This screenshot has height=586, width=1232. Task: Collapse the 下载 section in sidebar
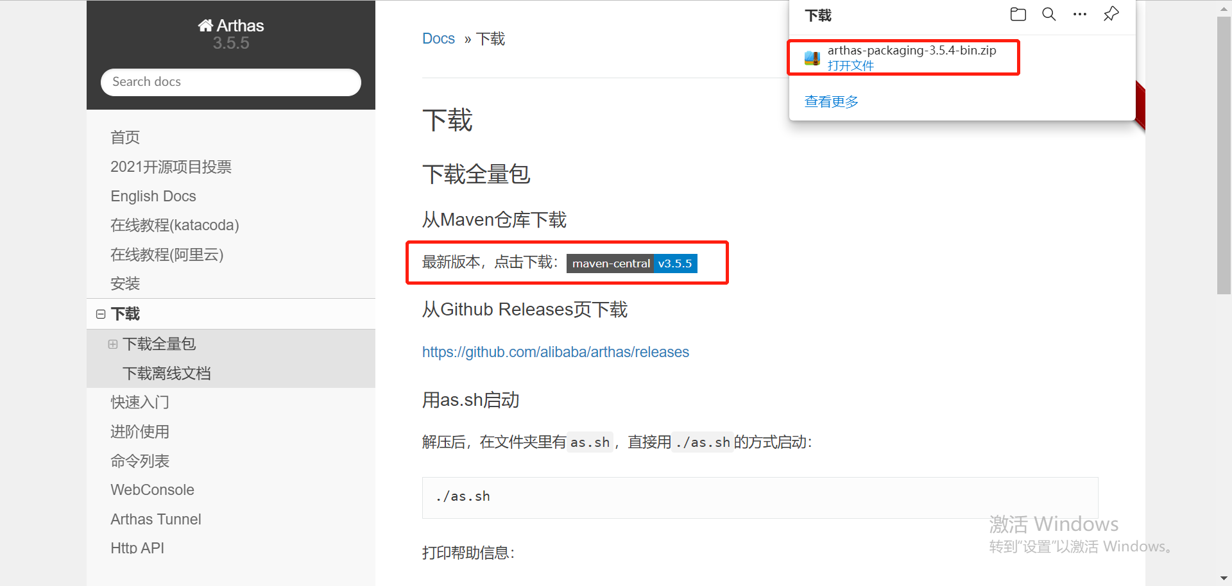101,314
